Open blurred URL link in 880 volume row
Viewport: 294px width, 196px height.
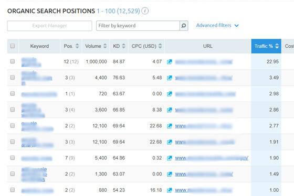click(204, 190)
